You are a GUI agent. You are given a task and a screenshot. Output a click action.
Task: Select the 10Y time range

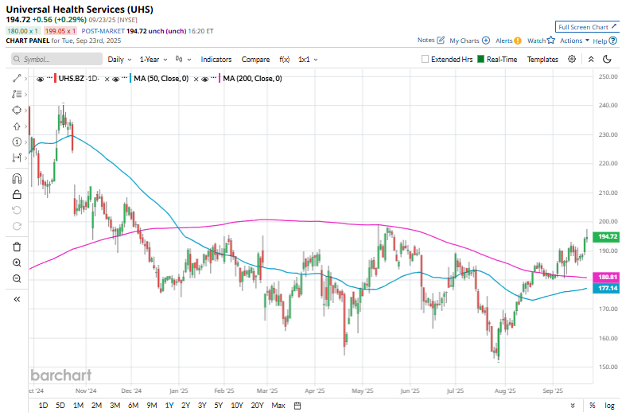[x=236, y=406]
